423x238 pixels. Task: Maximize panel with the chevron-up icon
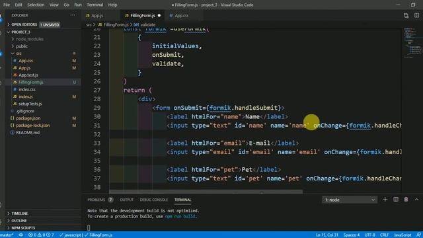pos(416,200)
